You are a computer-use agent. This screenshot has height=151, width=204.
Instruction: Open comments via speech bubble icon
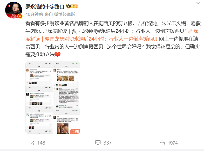point(98,143)
